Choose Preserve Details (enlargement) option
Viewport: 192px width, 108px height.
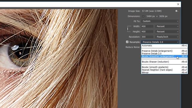pos(164,51)
